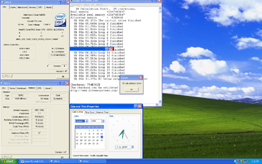The width and height of the screenshot is (262, 164).
Task: Click the help question mark in Date and Time Properties
Action: (136, 106)
